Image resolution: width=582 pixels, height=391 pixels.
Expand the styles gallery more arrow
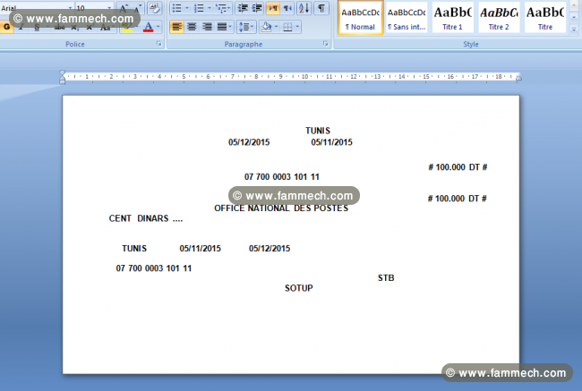pyautogui.click(x=574, y=29)
